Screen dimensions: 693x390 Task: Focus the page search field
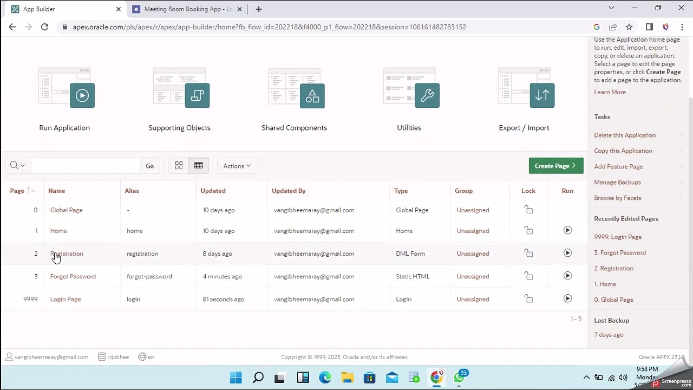coord(85,166)
